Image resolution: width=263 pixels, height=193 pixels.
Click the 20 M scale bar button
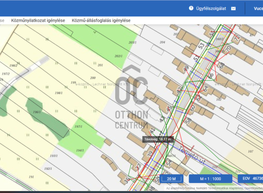coord(171,179)
